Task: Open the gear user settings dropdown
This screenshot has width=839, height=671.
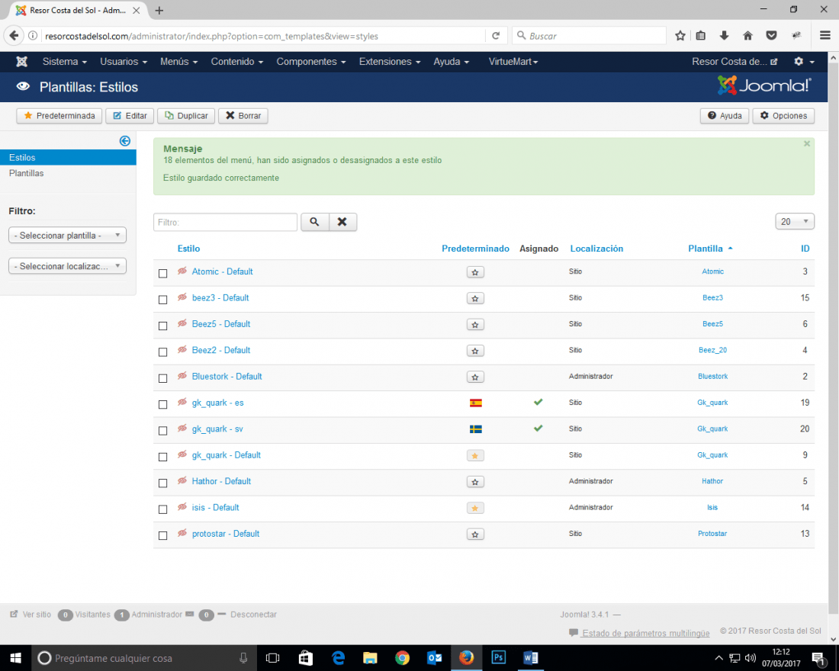Action: tap(804, 62)
